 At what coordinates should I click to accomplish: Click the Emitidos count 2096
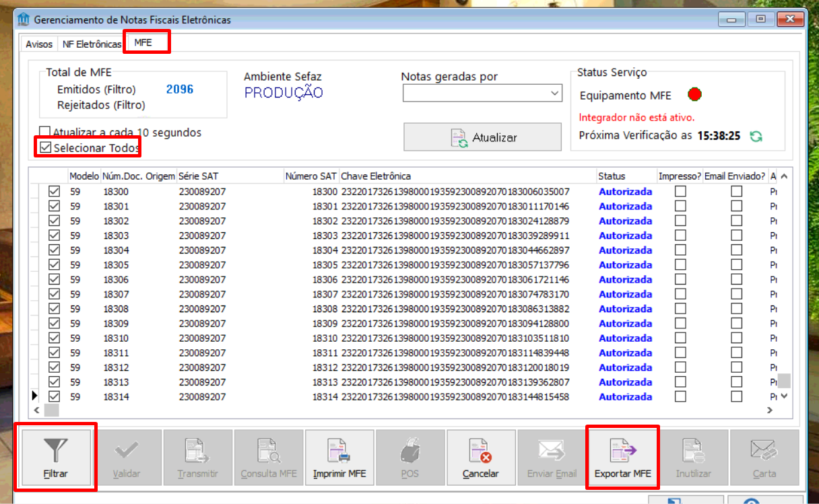180,89
